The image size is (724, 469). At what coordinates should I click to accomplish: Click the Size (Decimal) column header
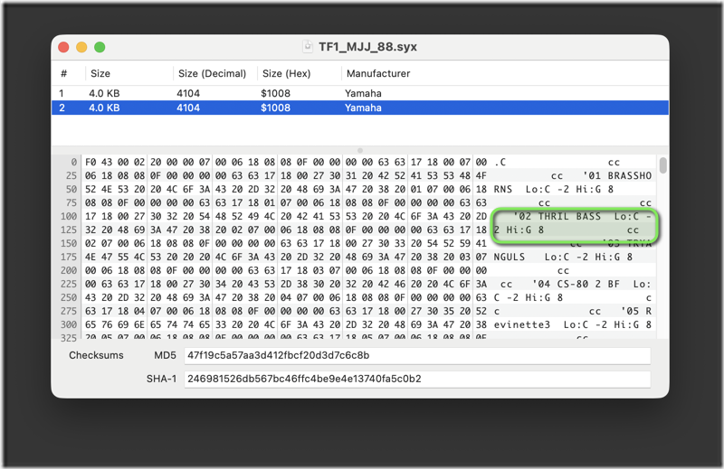(213, 73)
